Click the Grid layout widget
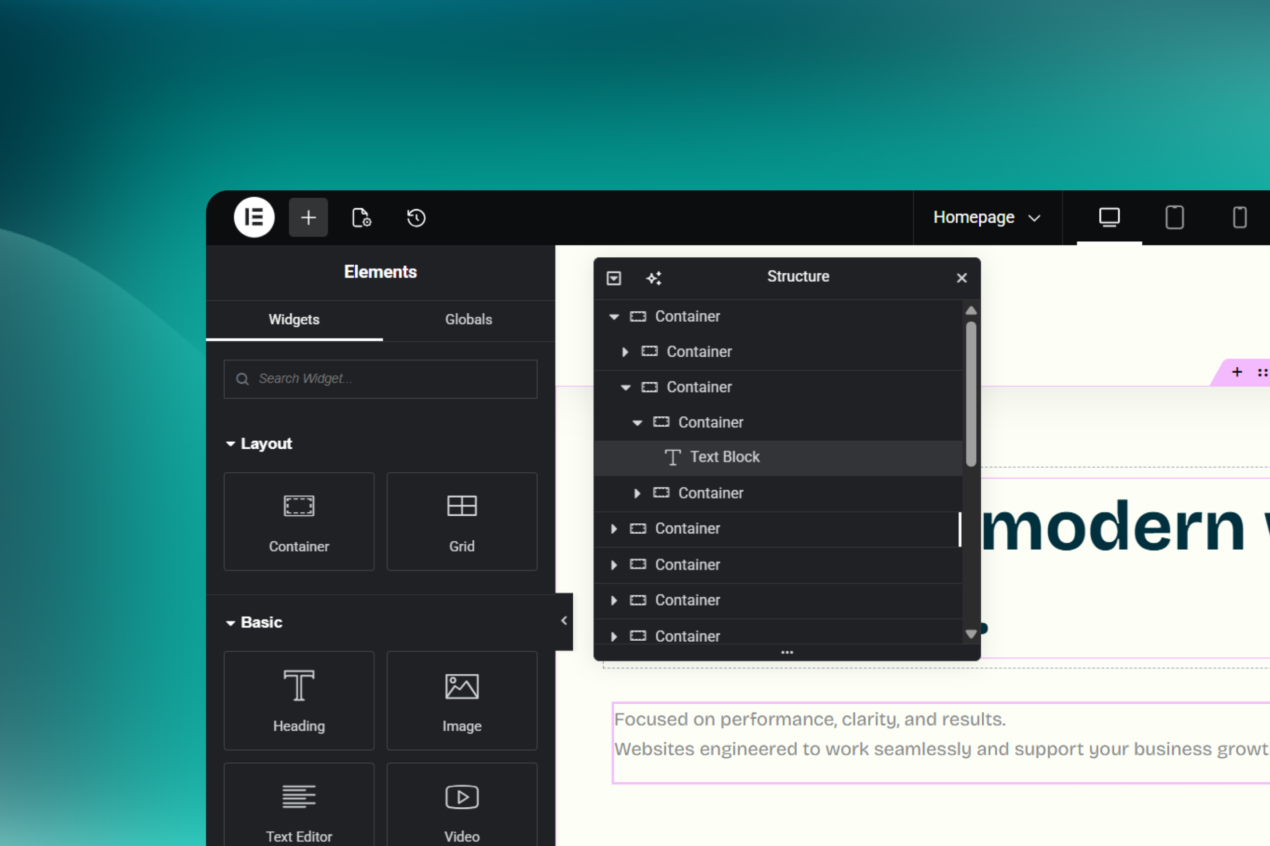Viewport: 1270px width, 846px height. [462, 522]
